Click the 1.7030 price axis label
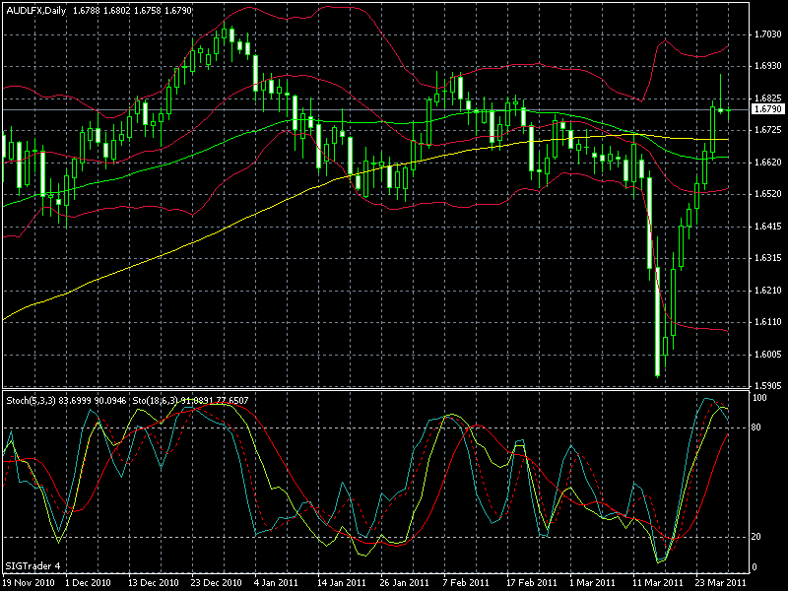This screenshot has height=591, width=788. coord(768,34)
